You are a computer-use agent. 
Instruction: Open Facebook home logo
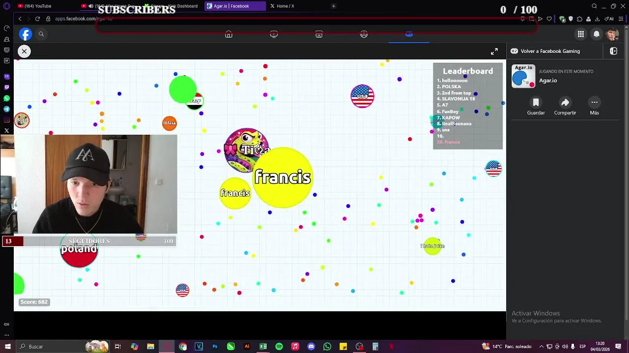tap(26, 34)
